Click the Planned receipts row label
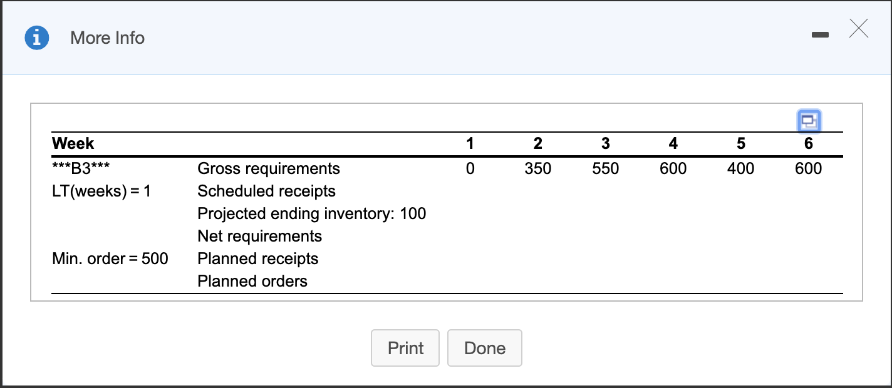Image resolution: width=892 pixels, height=388 pixels. coord(257,258)
